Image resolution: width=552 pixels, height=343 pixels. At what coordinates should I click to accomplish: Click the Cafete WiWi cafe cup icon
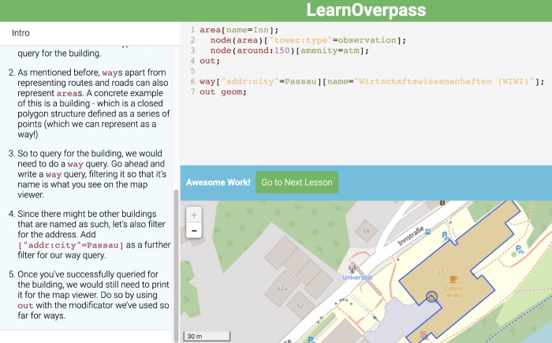point(453,279)
